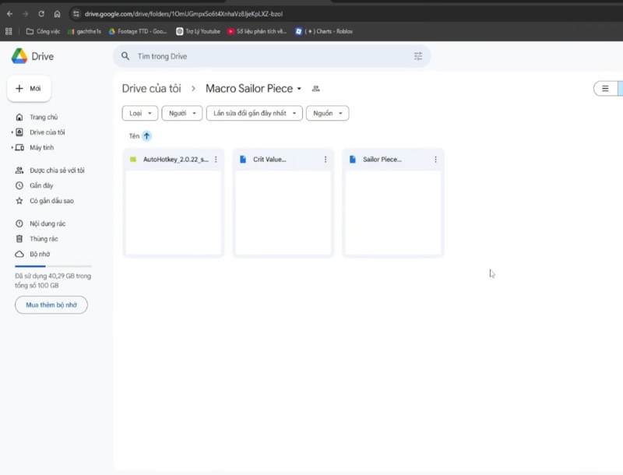The width and height of the screenshot is (623, 475).
Task: Click the Mới new button
Action: coord(29,89)
